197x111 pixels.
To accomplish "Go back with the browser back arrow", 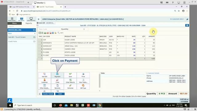I will 10,11.
